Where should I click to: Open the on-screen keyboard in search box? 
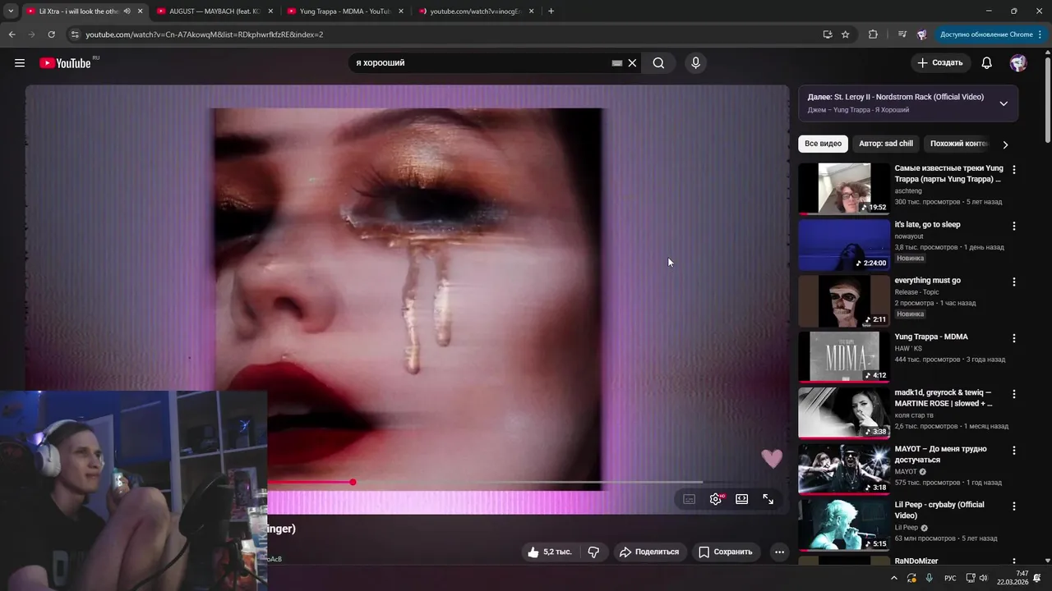point(617,63)
